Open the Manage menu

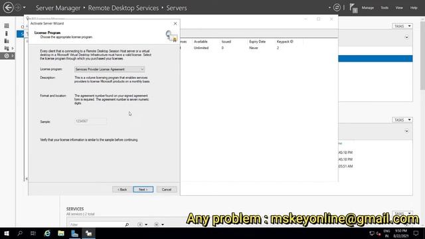point(367,7)
